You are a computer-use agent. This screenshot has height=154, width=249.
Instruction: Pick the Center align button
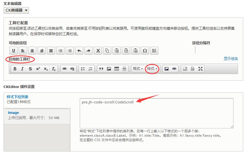(x=32, y=51)
